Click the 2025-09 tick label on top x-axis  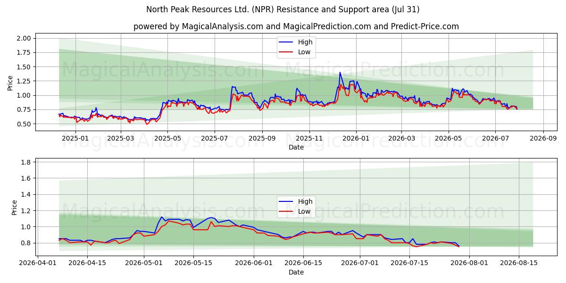point(262,139)
